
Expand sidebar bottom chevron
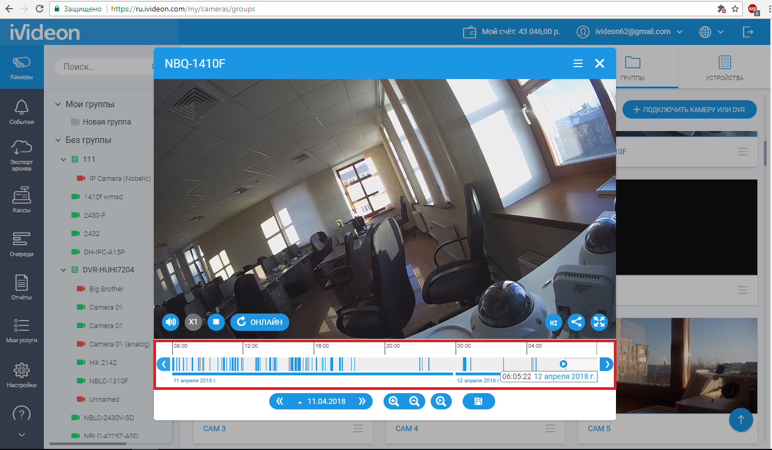[21, 434]
